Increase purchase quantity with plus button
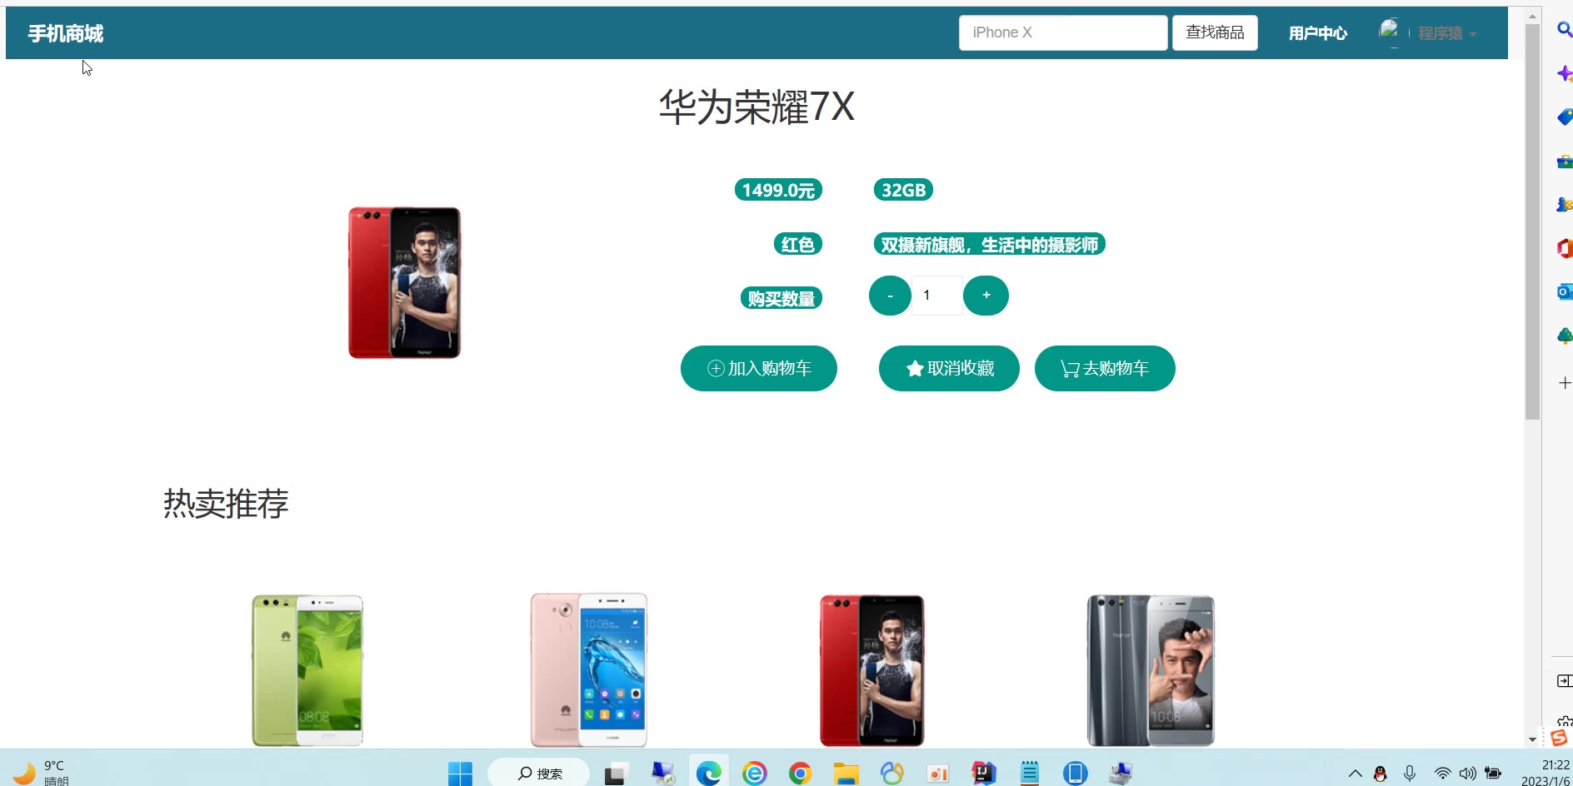 pyautogui.click(x=986, y=296)
